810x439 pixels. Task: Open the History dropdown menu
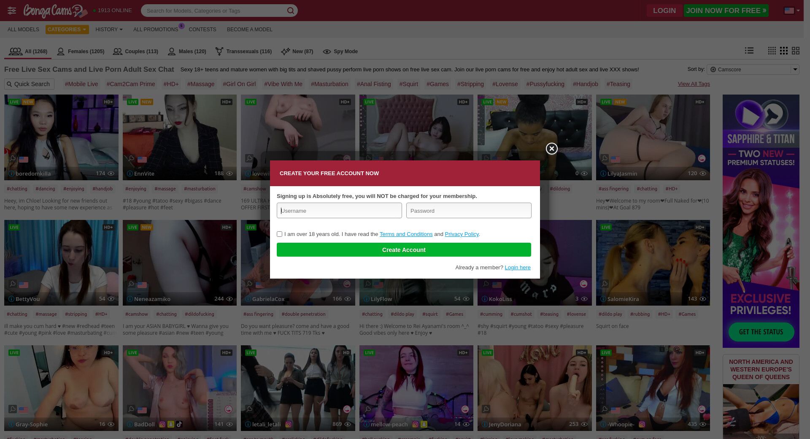pyautogui.click(x=109, y=30)
